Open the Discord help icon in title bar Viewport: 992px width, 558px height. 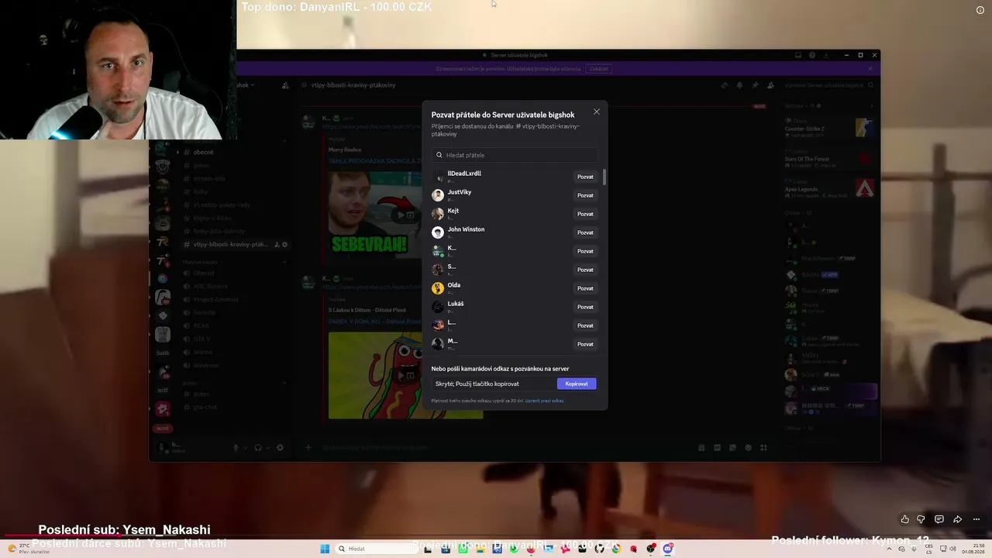812,55
